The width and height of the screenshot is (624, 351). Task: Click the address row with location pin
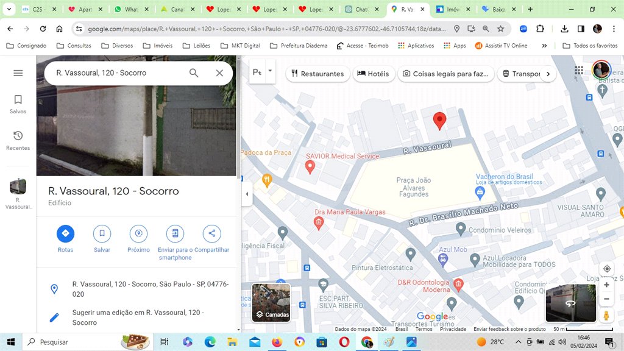coord(136,289)
